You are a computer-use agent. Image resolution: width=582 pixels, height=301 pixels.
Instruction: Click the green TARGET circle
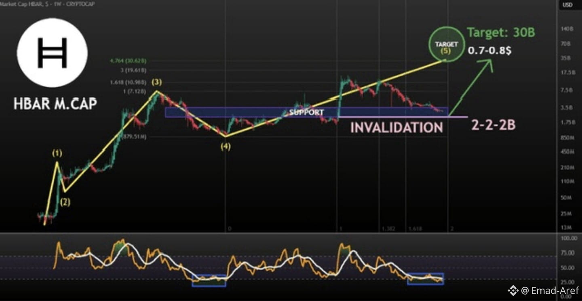447,44
